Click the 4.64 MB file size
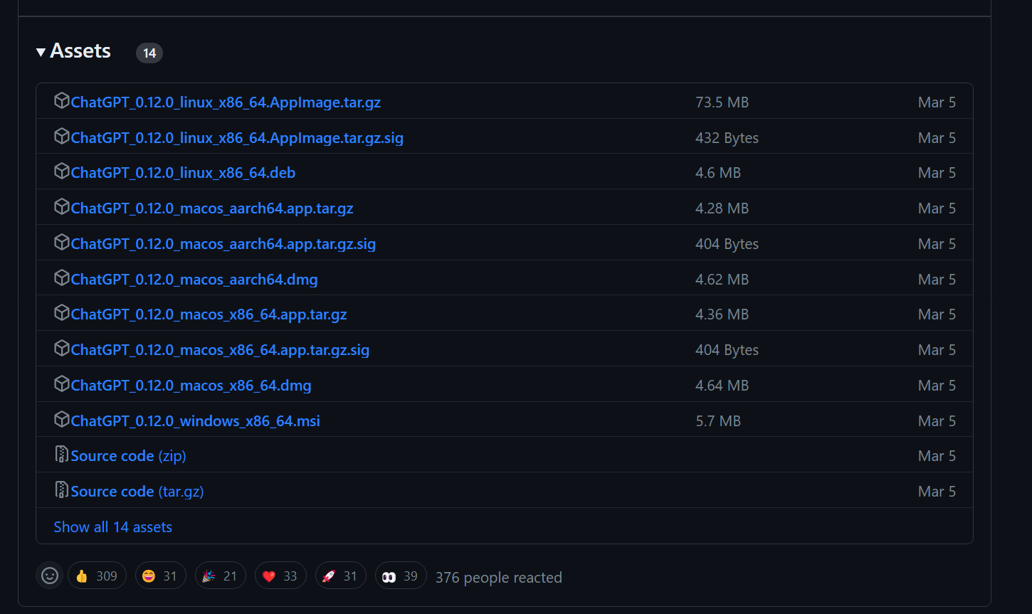Image resolution: width=1032 pixels, height=614 pixels. [722, 386]
